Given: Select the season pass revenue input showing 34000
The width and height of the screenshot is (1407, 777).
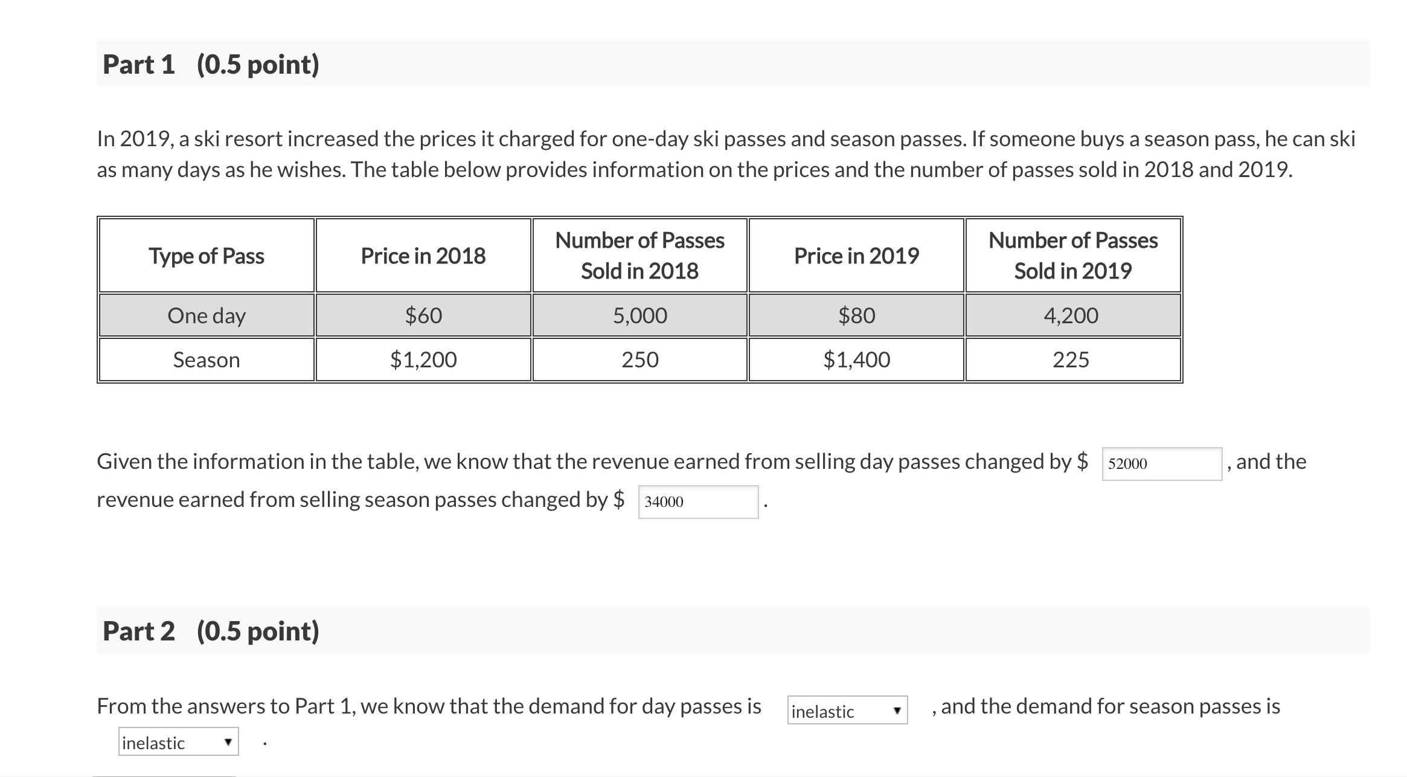Looking at the screenshot, I should pyautogui.click(x=697, y=503).
